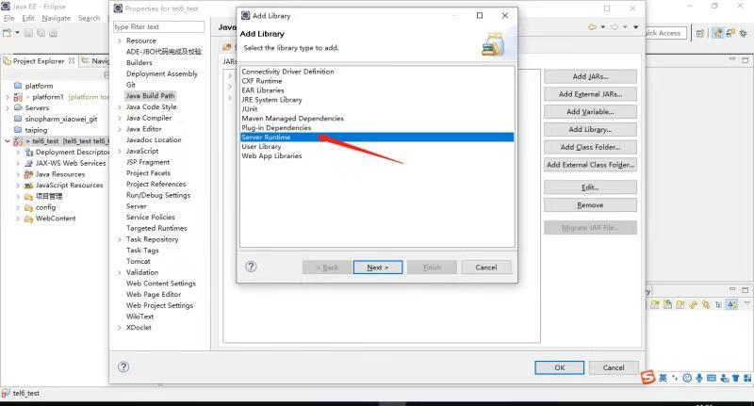
Task: Open Git properties page
Action: click(x=131, y=85)
